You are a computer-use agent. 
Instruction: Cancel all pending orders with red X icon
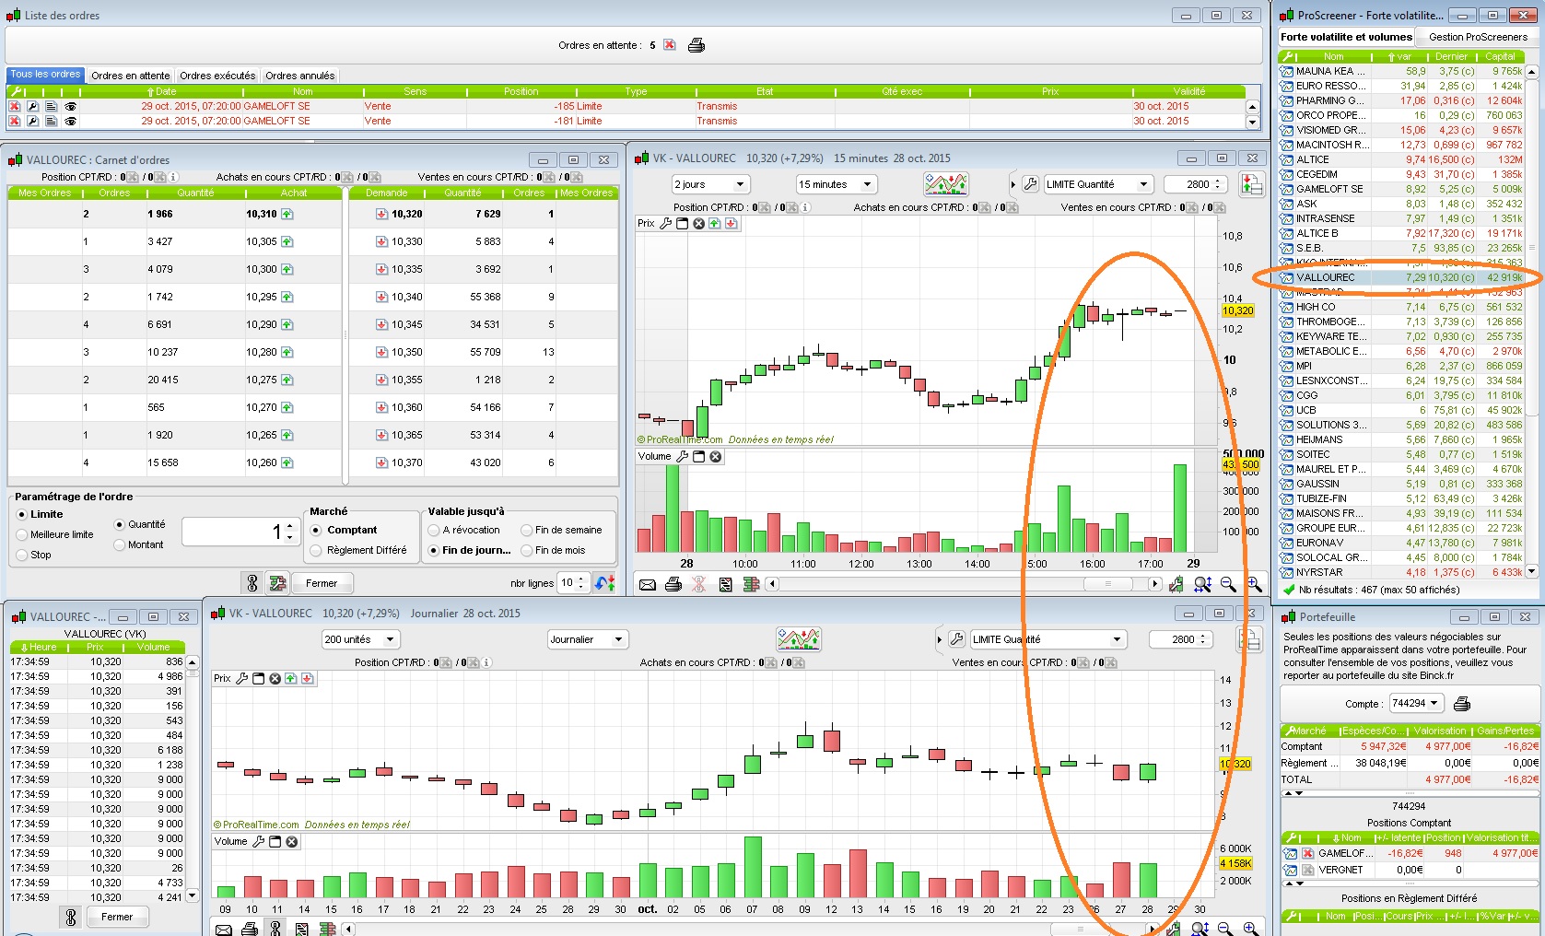point(670,45)
